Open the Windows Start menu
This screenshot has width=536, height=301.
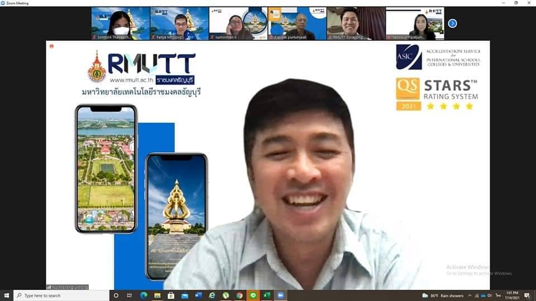7,295
